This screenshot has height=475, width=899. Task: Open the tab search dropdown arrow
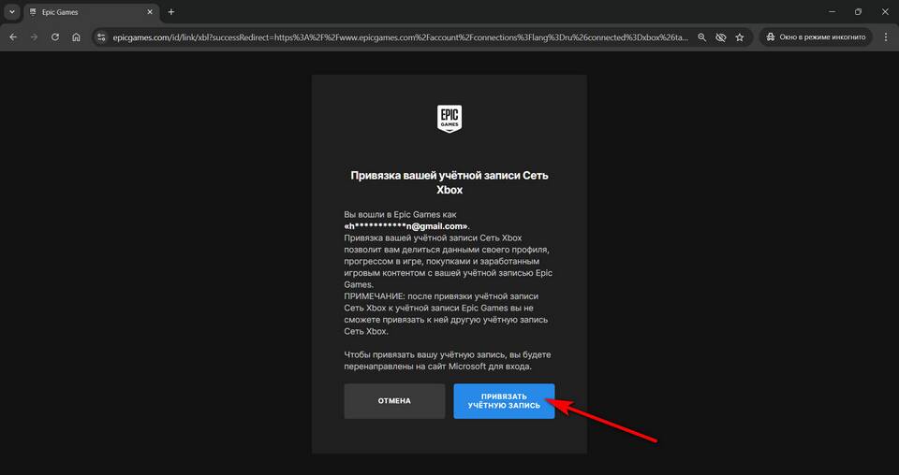12,12
